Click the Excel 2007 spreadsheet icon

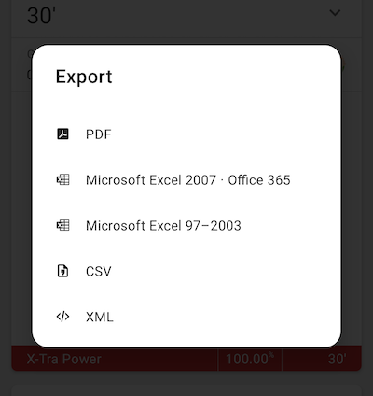pyautogui.click(x=62, y=179)
